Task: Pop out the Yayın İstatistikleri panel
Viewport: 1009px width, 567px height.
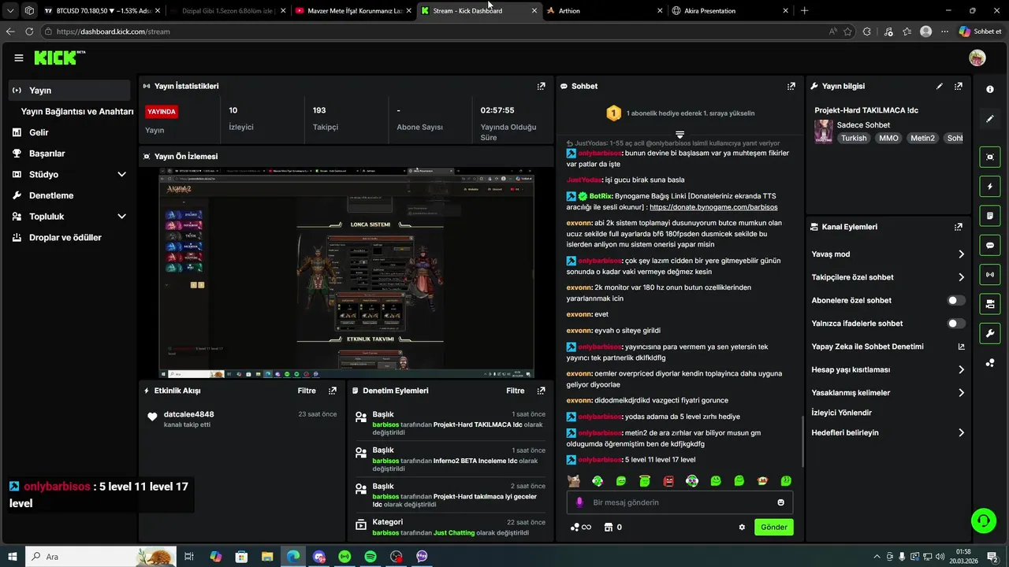Action: [x=541, y=86]
